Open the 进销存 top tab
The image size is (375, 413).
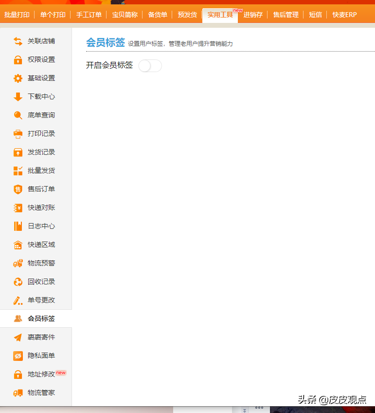[x=253, y=15]
